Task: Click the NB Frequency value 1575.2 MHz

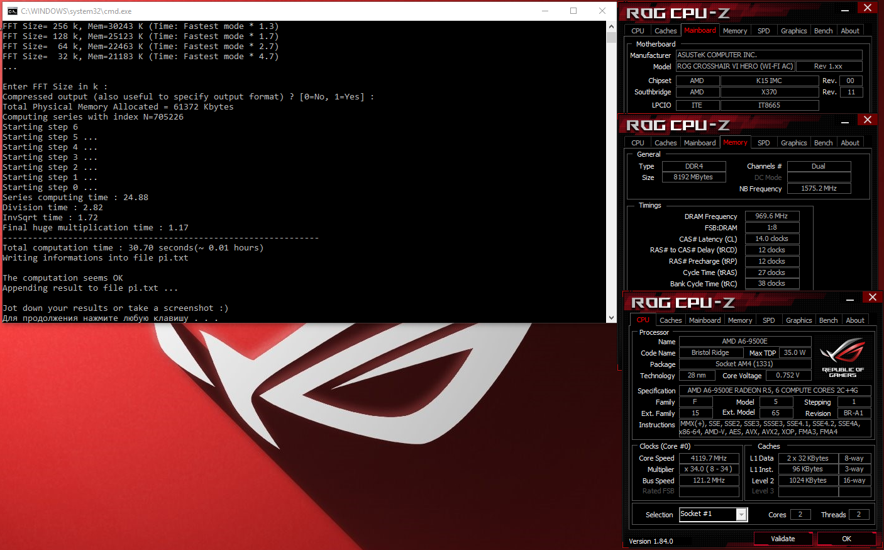Action: pyautogui.click(x=819, y=188)
